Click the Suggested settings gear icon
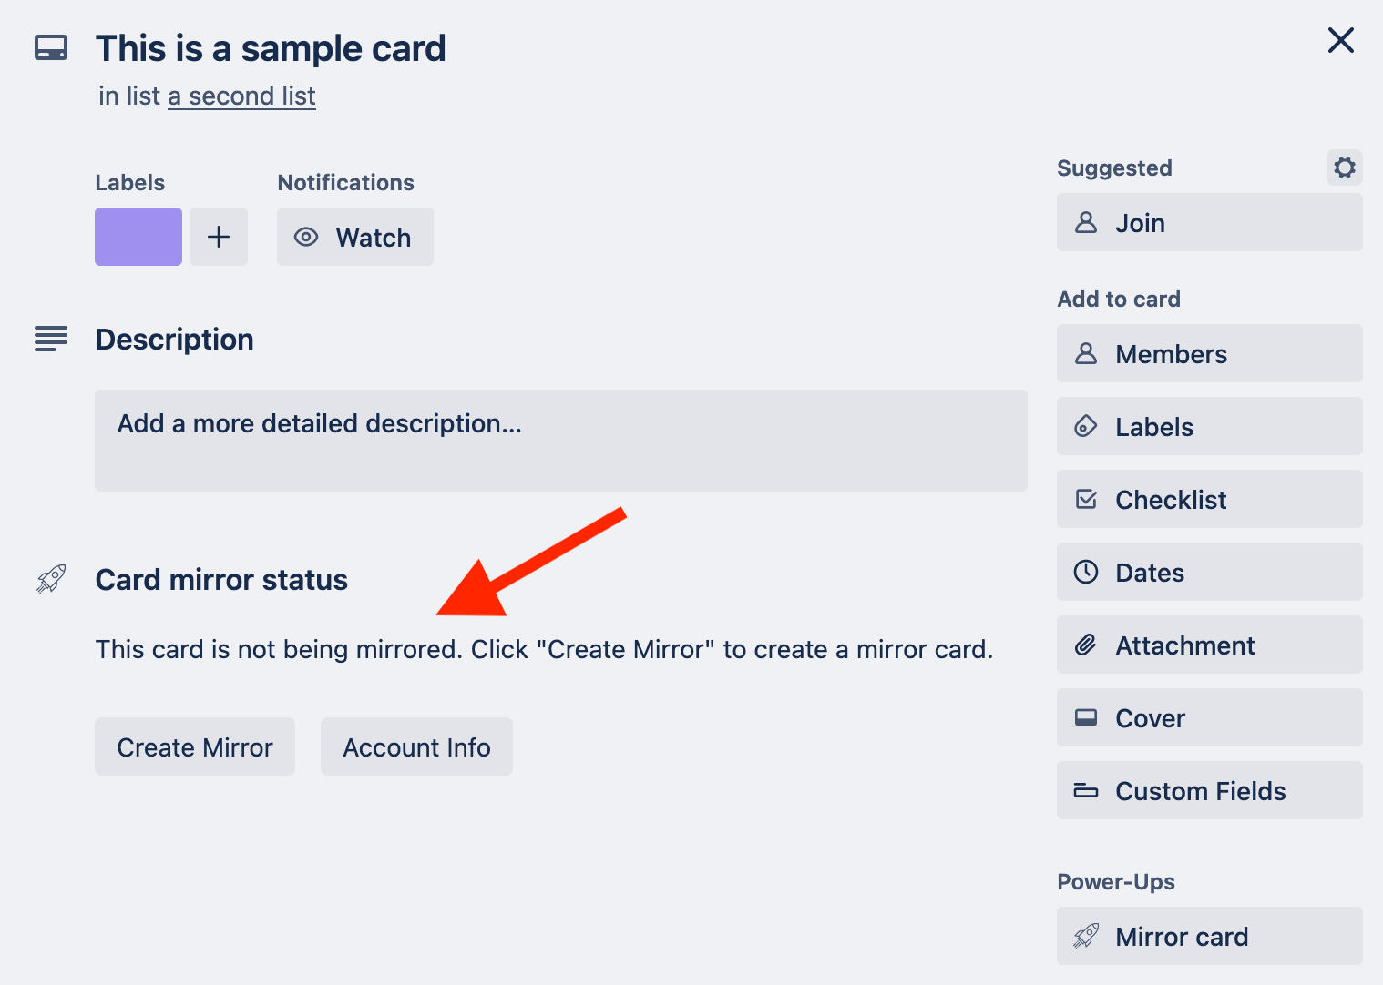 click(x=1344, y=168)
